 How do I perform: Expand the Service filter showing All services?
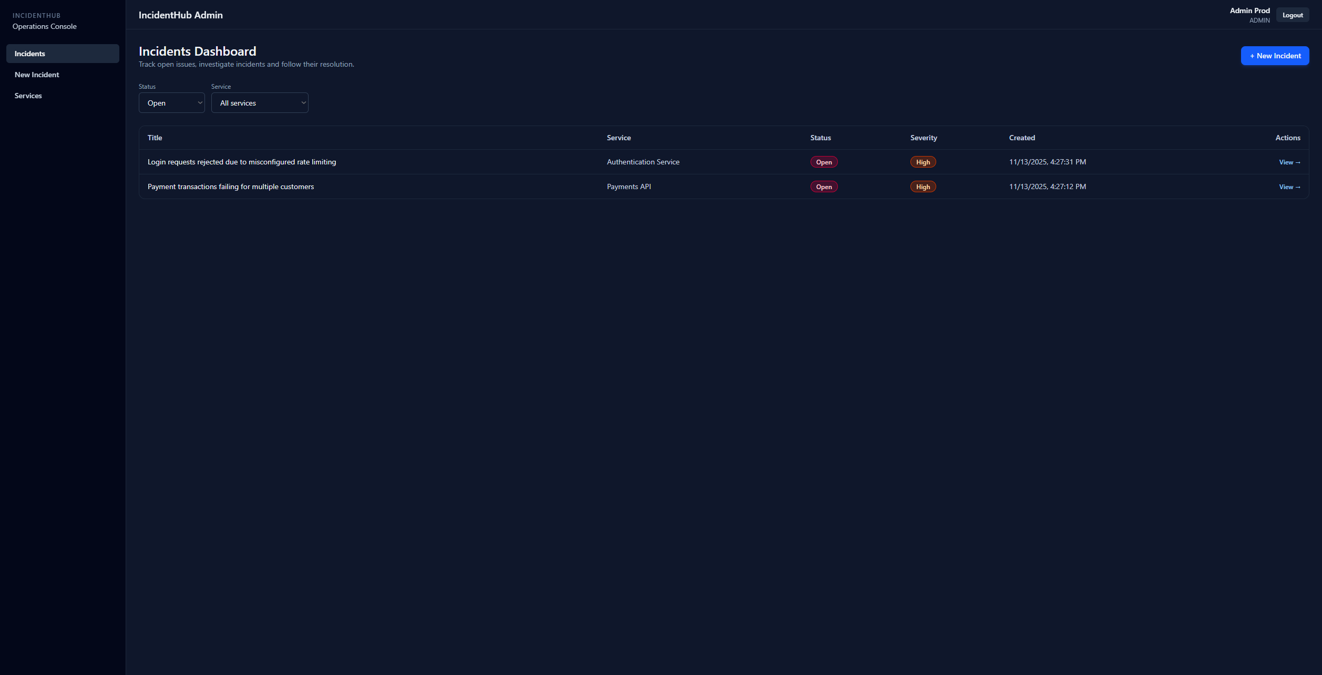[x=260, y=102]
